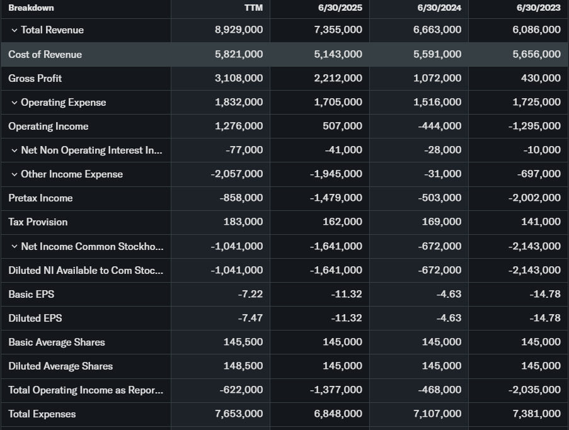The width and height of the screenshot is (569, 430).
Task: Expand the Total Revenue row chevron
Action: pos(14,30)
